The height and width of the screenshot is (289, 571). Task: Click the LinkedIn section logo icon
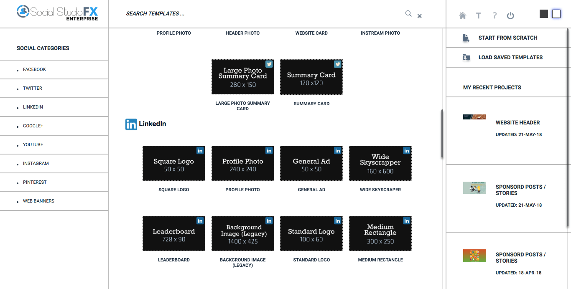coord(131,124)
